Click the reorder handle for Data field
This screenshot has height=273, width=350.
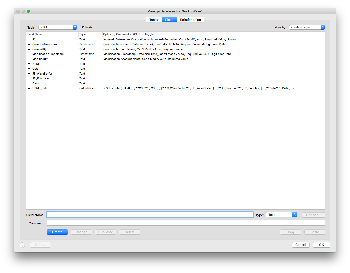[x=29, y=83]
